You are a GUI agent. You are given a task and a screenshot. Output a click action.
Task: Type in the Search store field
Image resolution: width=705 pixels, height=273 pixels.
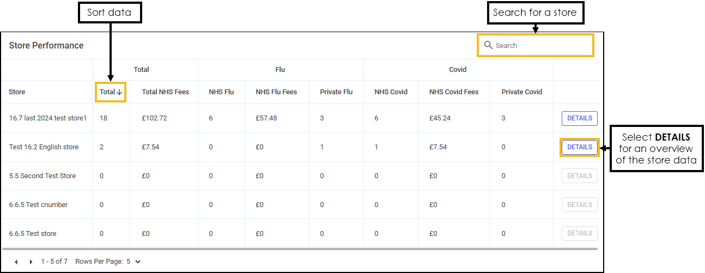coord(539,45)
